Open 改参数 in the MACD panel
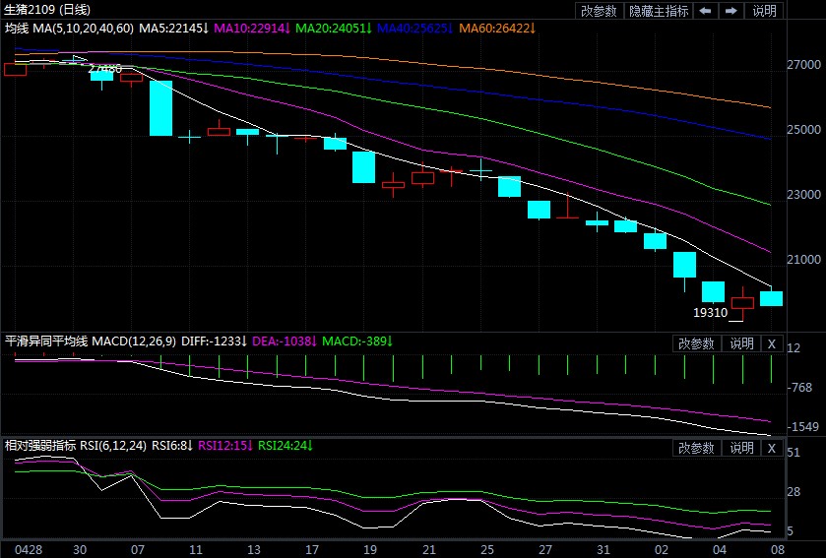Viewport: 826px width, 558px height. 696,343
